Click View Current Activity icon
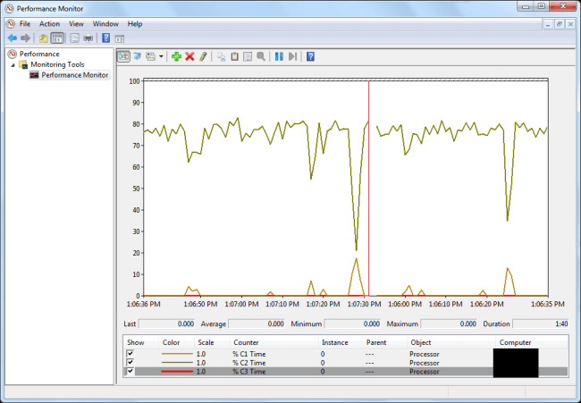 (x=124, y=56)
